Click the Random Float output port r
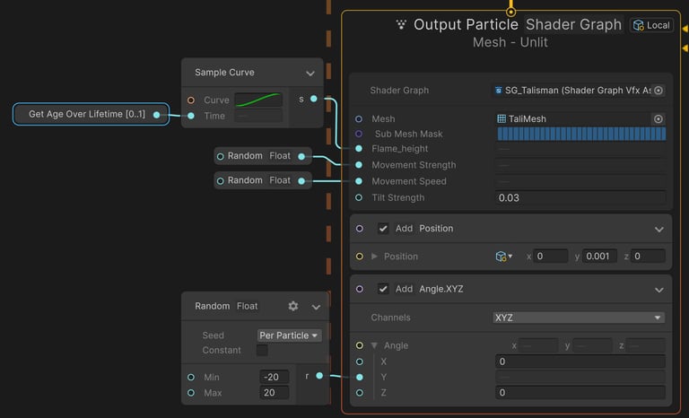 (319, 376)
